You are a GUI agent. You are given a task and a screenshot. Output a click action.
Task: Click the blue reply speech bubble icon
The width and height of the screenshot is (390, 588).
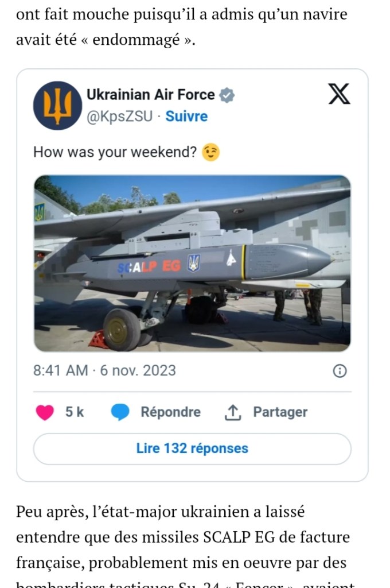[120, 412]
